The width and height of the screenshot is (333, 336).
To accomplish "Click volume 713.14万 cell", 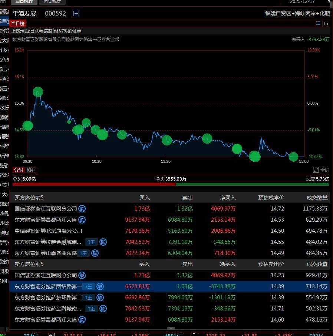I will pyautogui.click(x=317, y=286).
